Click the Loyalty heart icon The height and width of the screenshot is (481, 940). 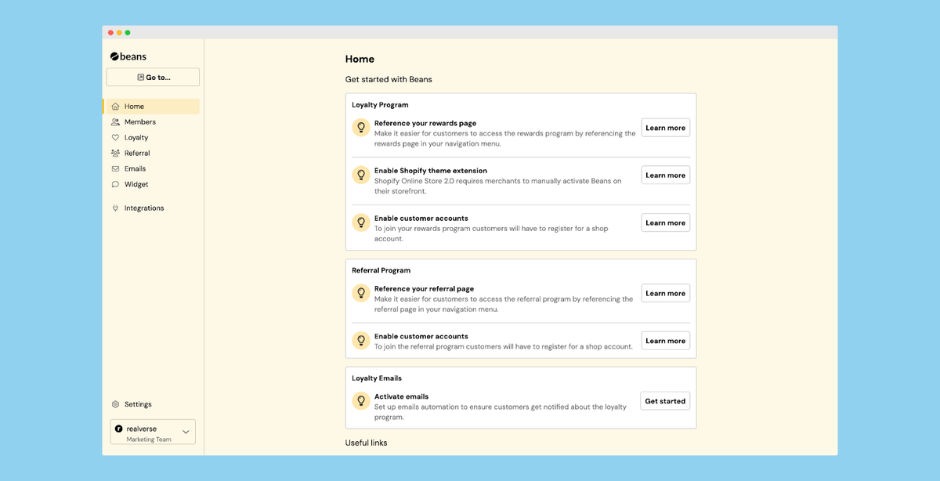point(115,138)
